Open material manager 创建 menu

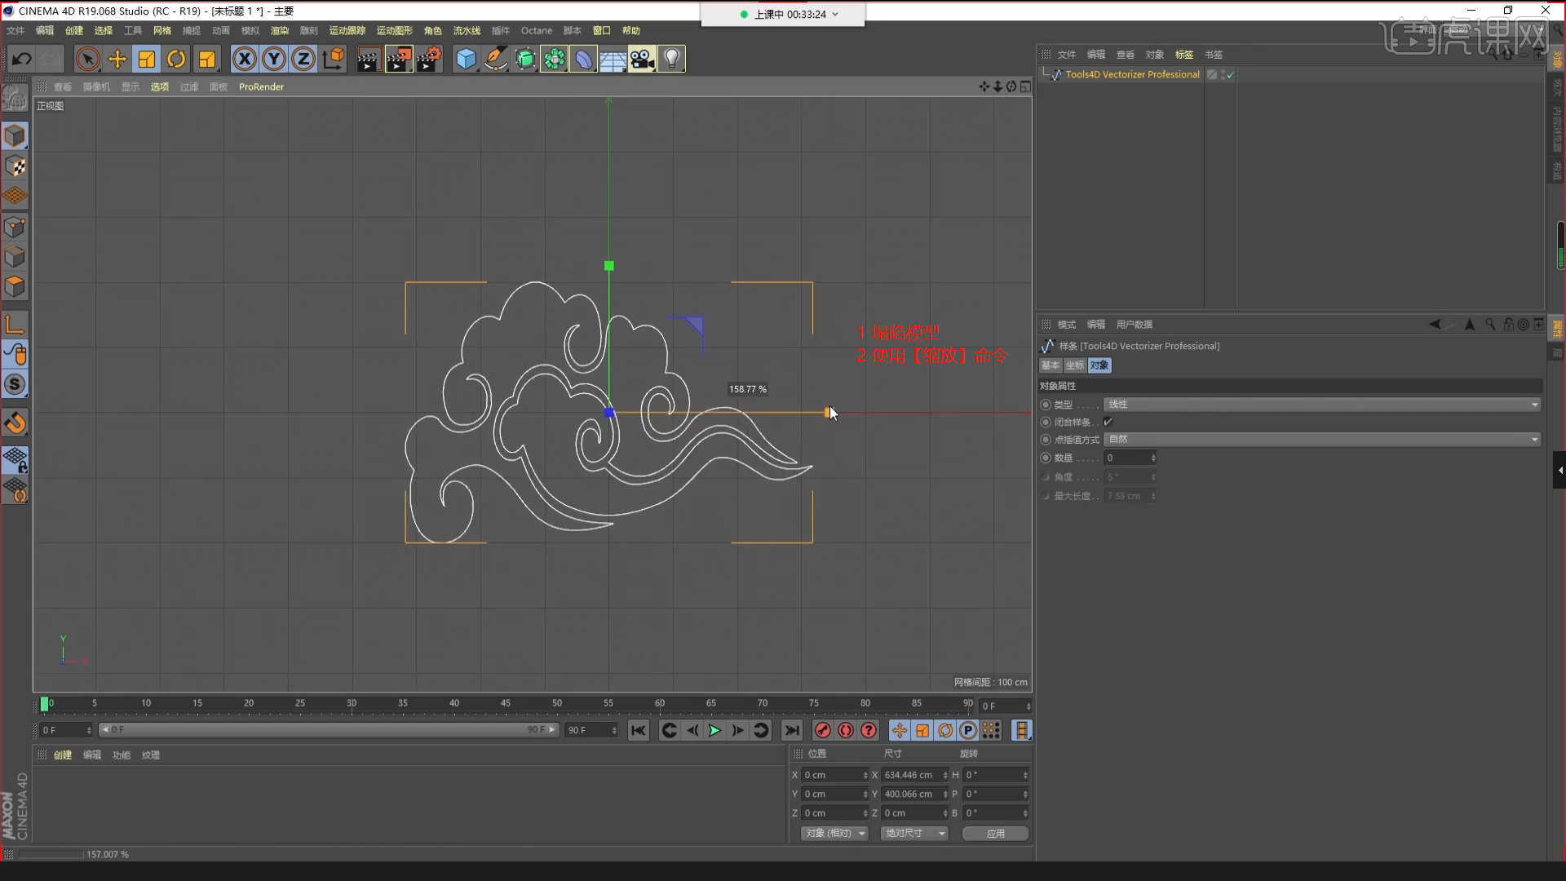(63, 755)
